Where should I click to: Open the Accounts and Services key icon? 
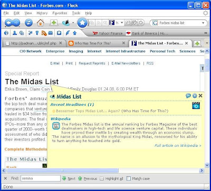37,33
